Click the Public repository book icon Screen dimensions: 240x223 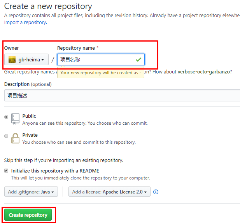pyautogui.click(x=15, y=119)
